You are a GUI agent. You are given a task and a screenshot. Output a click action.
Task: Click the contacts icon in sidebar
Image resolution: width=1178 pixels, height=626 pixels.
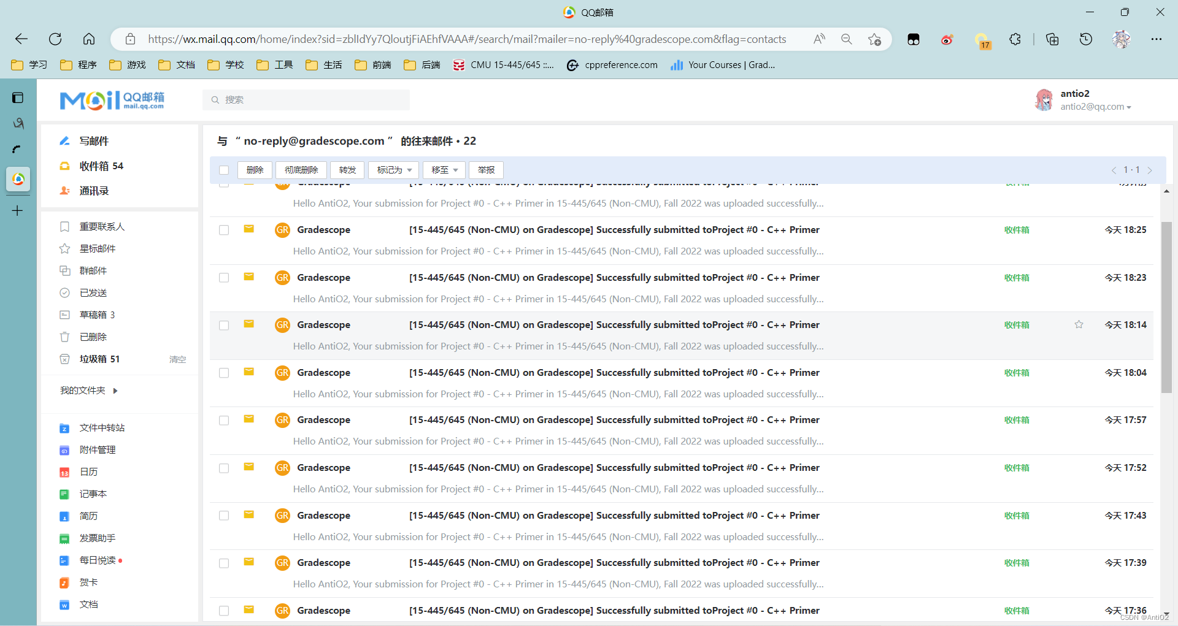coord(64,191)
